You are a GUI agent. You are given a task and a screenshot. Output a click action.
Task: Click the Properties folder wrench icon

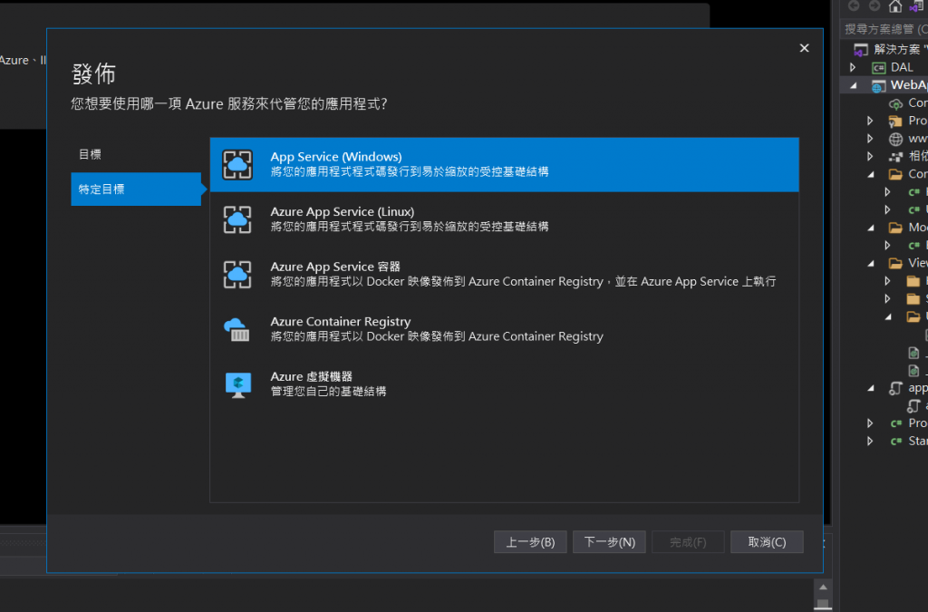pos(895,121)
